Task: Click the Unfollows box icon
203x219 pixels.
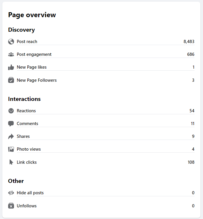Action: pos(11,206)
